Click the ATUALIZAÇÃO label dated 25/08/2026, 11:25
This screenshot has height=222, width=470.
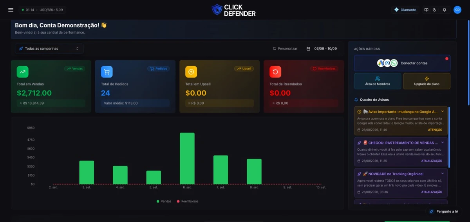[x=432, y=161]
